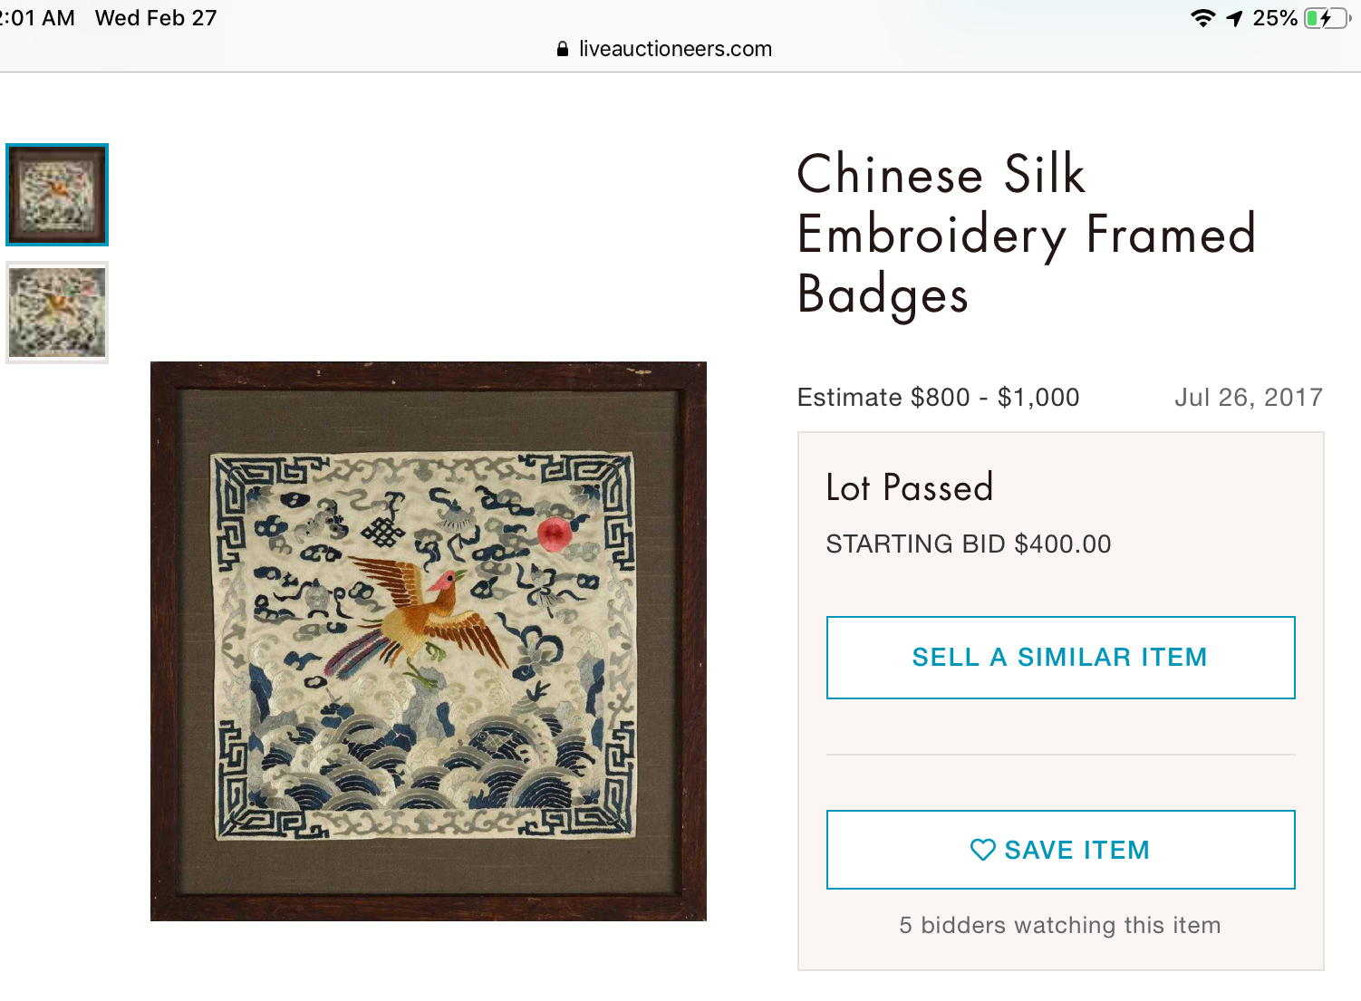Screen dimensions: 1361x1001
Task: Click the Wi-Fi status icon
Action: (1202, 18)
